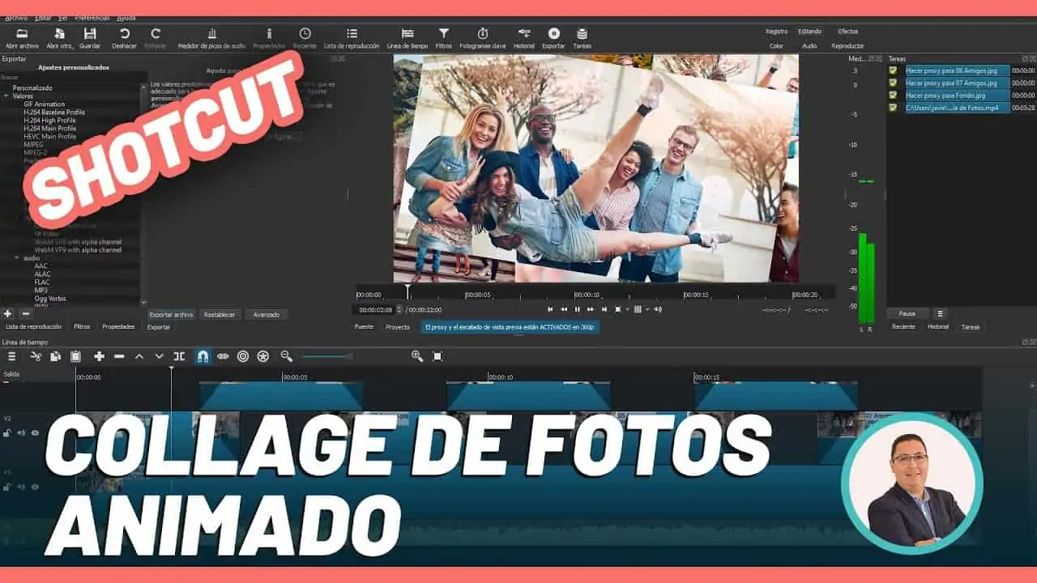
Task: Click the timeline Overwrite down-arrow icon
Action: 159,356
